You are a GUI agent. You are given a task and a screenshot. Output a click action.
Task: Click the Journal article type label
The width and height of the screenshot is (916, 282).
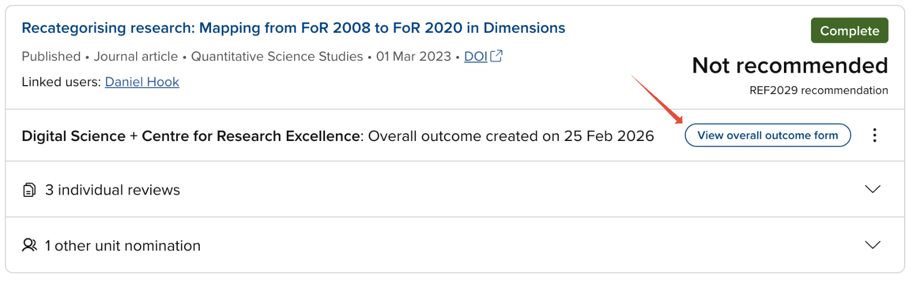click(x=135, y=56)
